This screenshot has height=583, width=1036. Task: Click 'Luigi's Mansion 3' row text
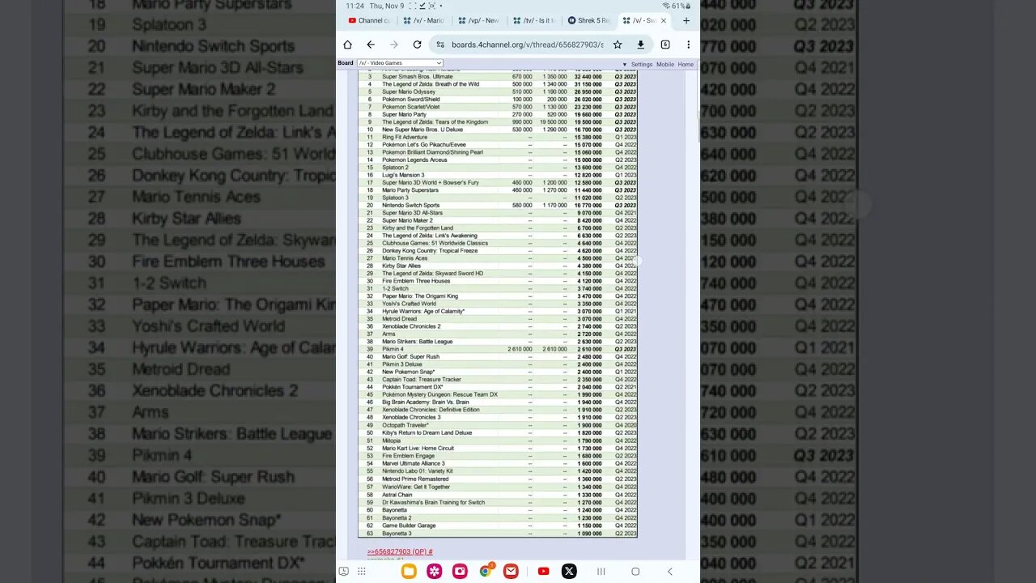click(403, 175)
